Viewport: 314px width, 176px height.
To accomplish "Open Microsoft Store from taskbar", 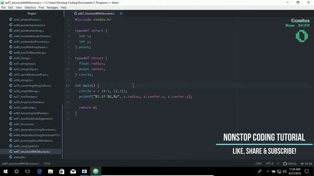I will pyautogui.click(x=62, y=172).
